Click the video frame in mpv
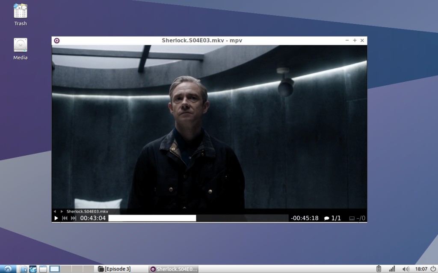This screenshot has width=438, height=273. [x=210, y=127]
